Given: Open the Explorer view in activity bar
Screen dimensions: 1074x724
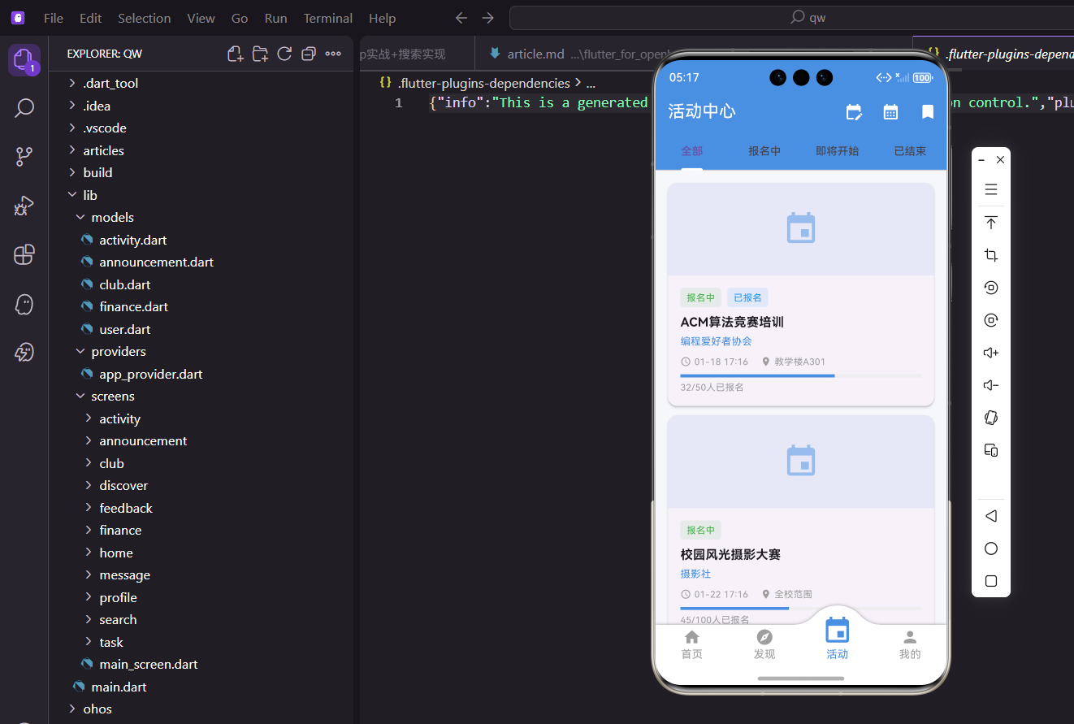Looking at the screenshot, I should pyautogui.click(x=24, y=59).
